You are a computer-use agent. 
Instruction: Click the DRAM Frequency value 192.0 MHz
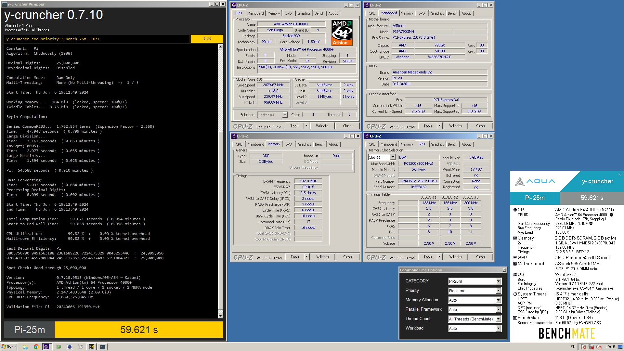click(308, 181)
